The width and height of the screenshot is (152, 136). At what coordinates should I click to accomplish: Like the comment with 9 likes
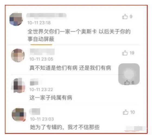pyautogui.click(x=125, y=17)
